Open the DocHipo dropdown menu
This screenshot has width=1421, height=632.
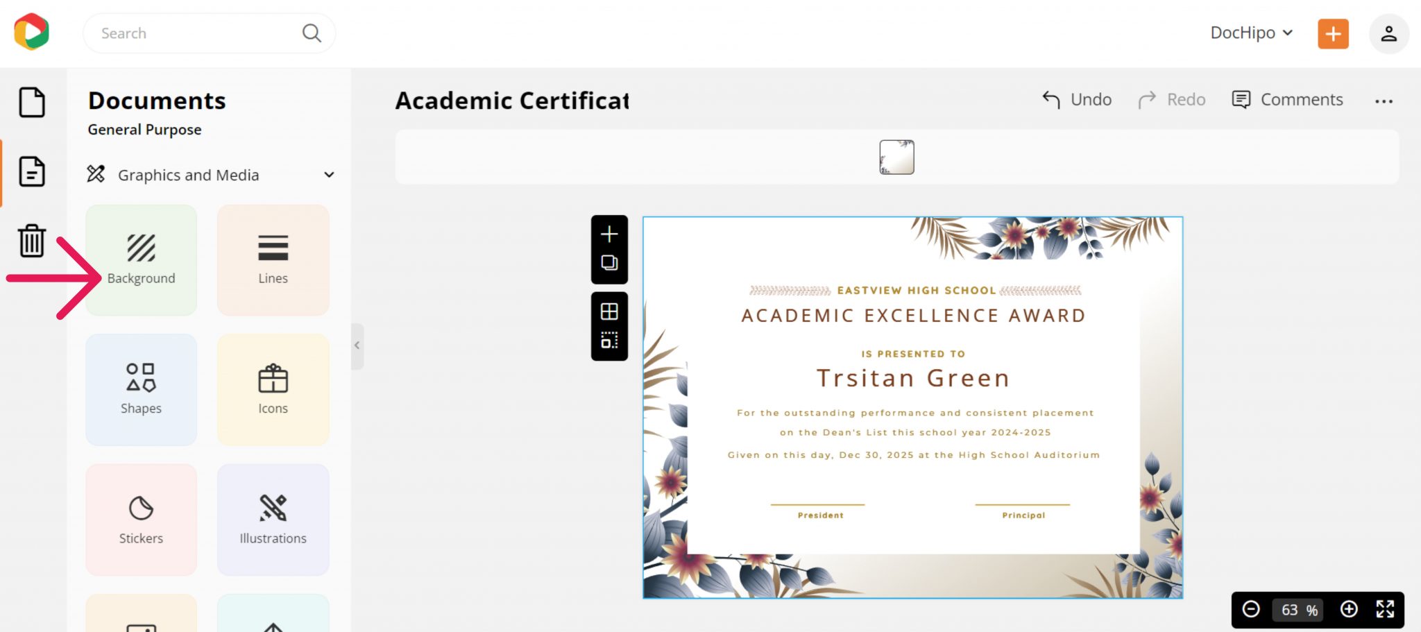[x=1251, y=33]
